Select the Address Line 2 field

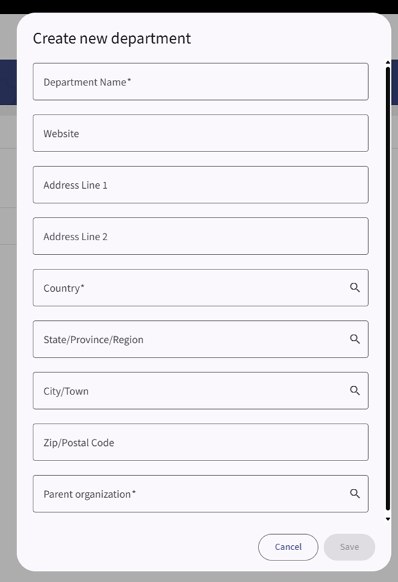click(201, 236)
